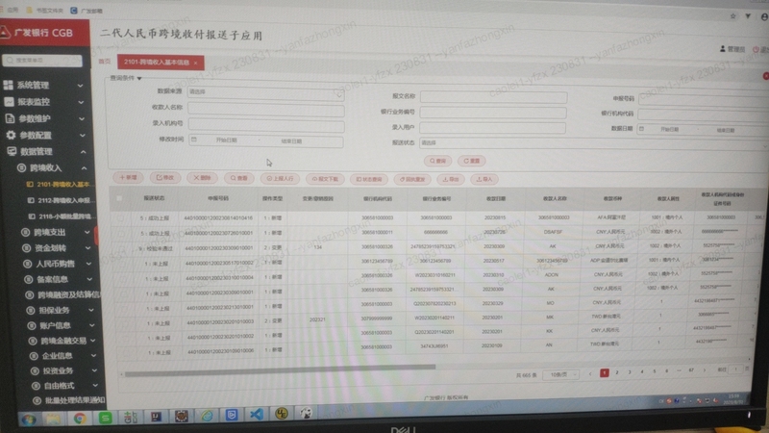Click the 参数配置 gear icon in sidebar

[11, 135]
